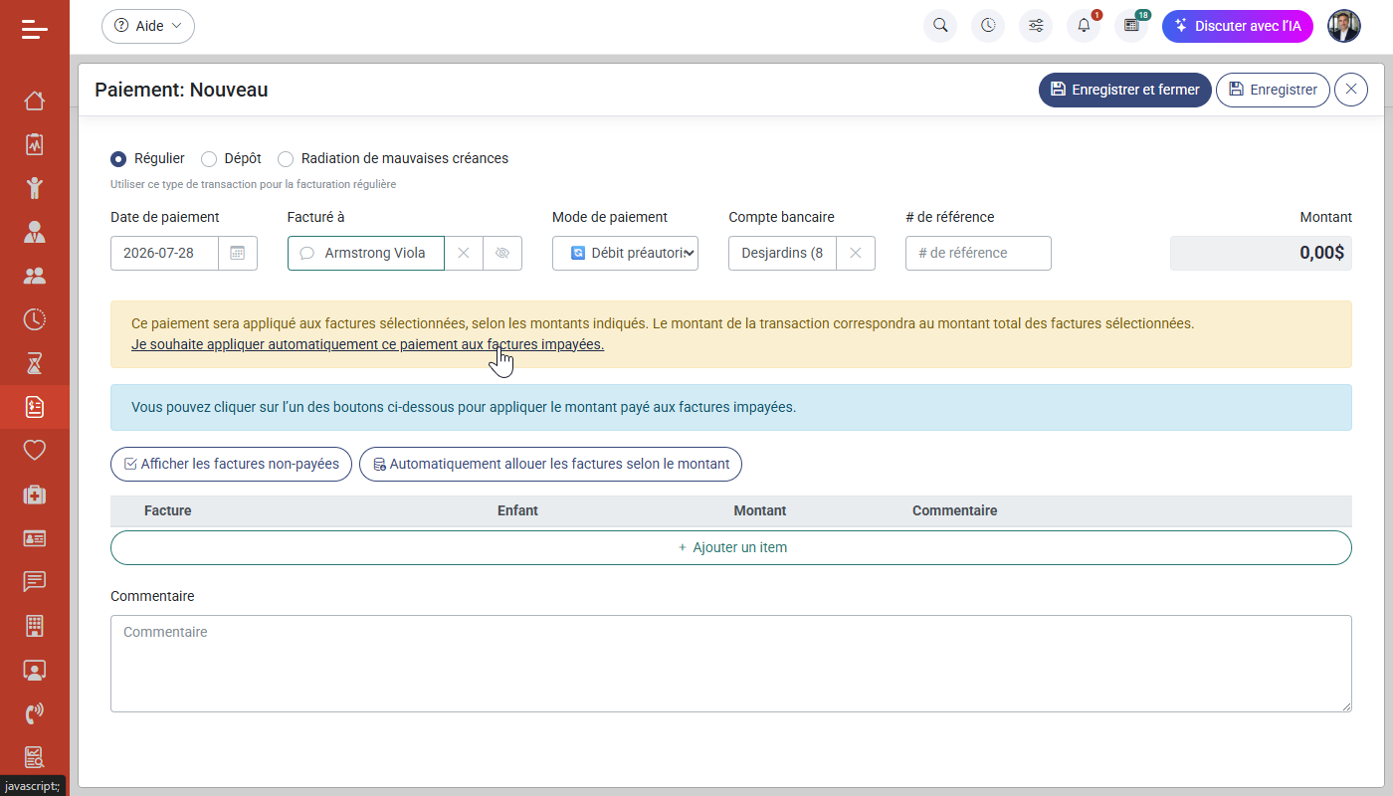Screen dimensions: 1393x796
Task: Expand the Aide dropdown
Action: 148,26
